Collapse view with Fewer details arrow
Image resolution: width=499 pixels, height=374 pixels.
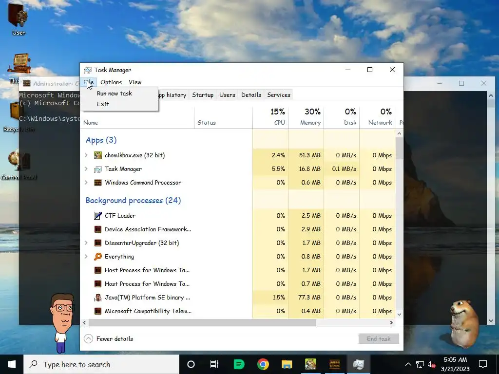coord(89,339)
